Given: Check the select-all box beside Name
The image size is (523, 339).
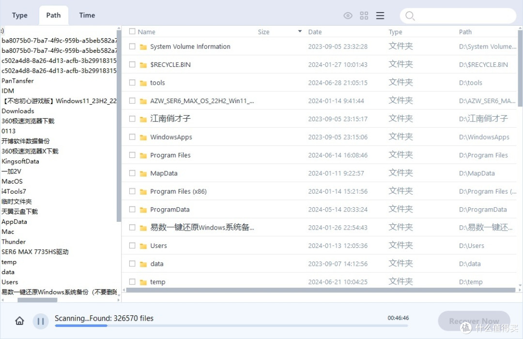Looking at the screenshot, I should click(x=132, y=31).
